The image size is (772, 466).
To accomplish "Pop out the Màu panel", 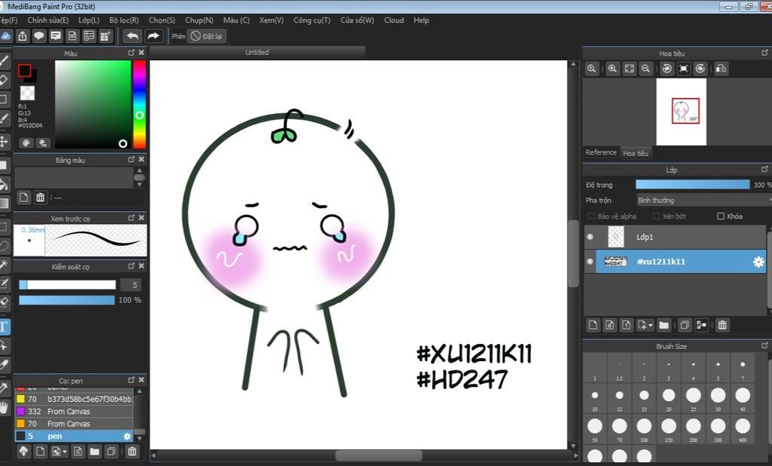I will click(x=131, y=52).
